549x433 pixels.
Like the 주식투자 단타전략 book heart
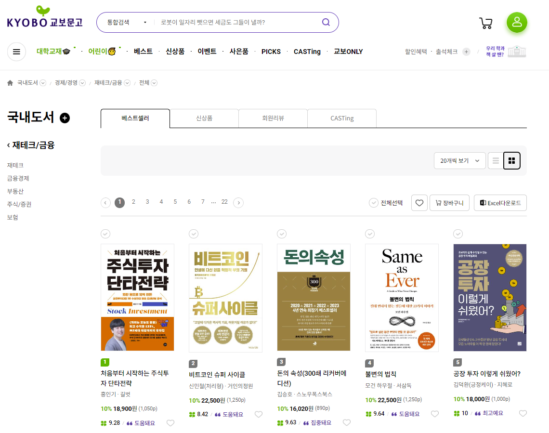coord(170,423)
